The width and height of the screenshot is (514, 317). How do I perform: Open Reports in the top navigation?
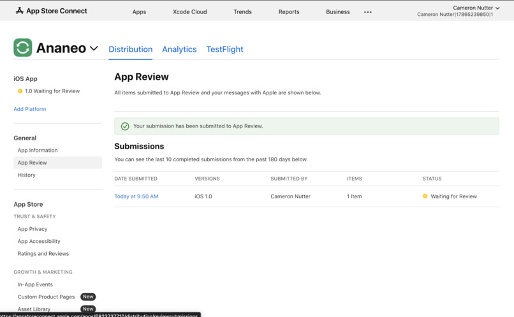[289, 12]
